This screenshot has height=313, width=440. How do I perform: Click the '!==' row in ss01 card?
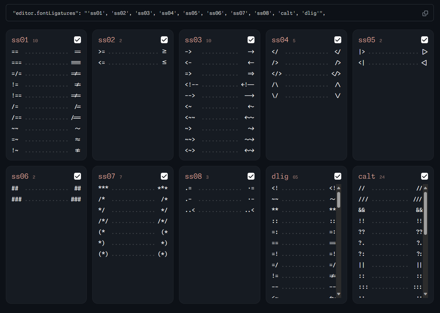[46, 96]
